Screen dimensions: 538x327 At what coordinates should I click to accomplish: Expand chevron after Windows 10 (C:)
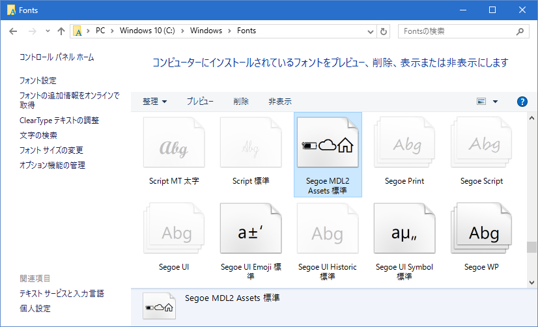[182, 31]
